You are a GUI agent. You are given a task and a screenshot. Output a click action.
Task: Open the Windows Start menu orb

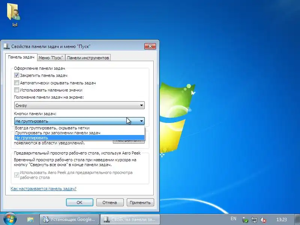[10, 219]
